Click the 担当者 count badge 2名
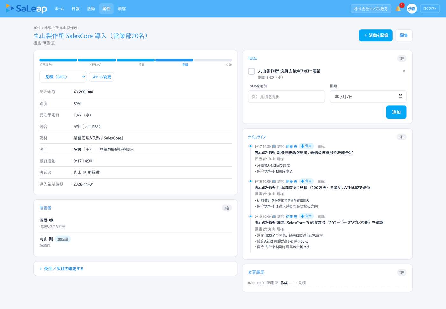Screen dimensions: 446x309 point(227,208)
